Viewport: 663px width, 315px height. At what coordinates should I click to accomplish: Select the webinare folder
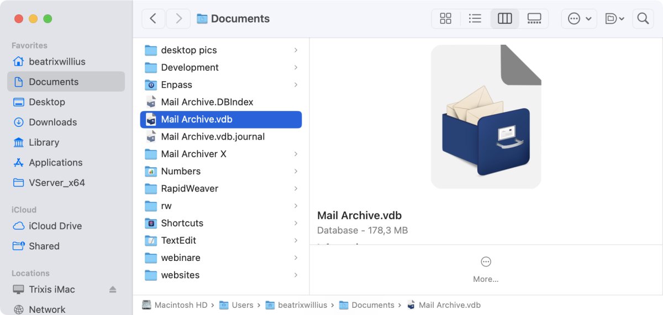(x=221, y=258)
